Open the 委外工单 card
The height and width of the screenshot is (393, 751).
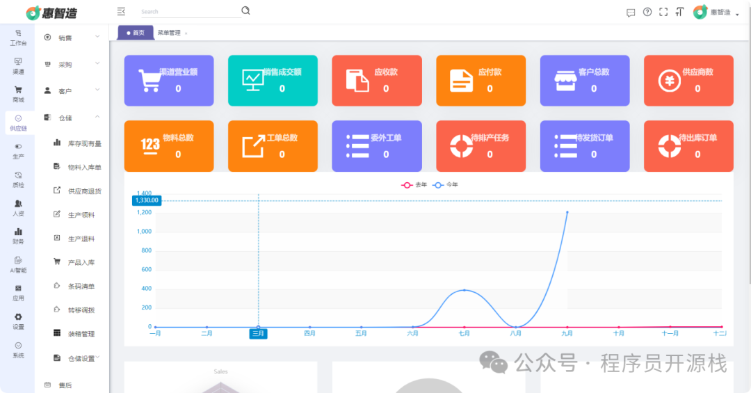(377, 145)
